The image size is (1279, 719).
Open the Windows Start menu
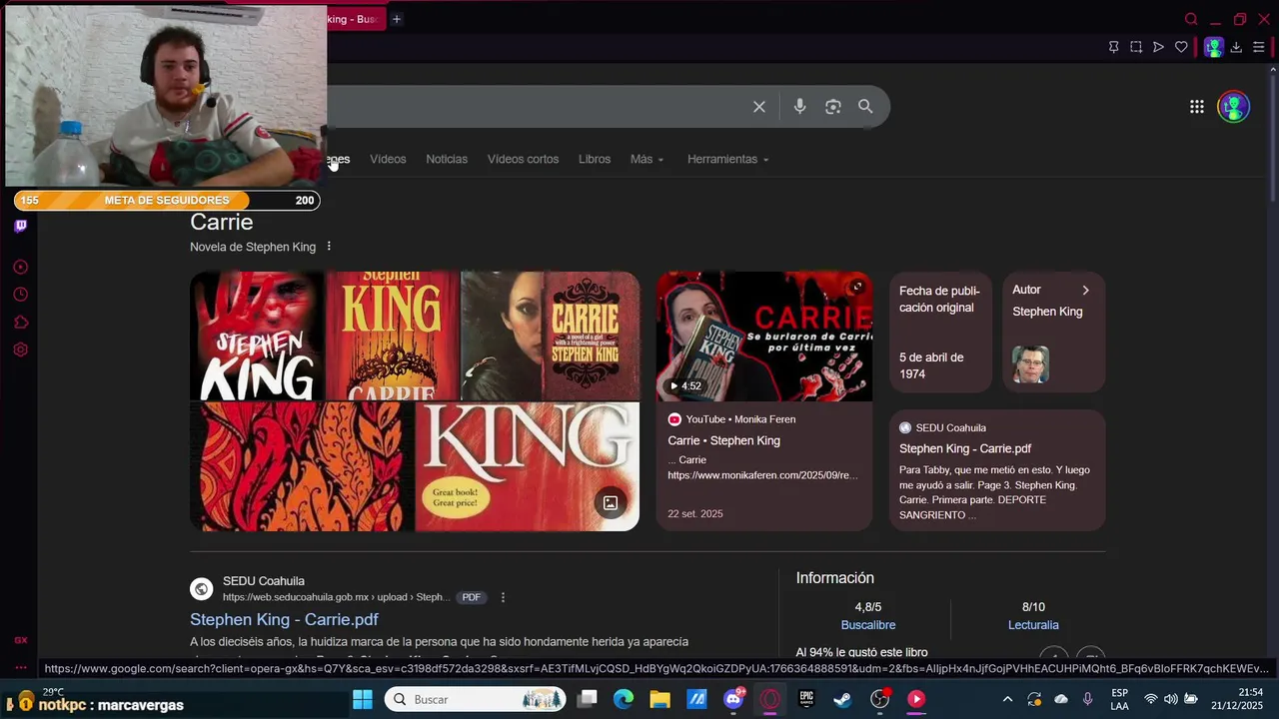tap(362, 699)
